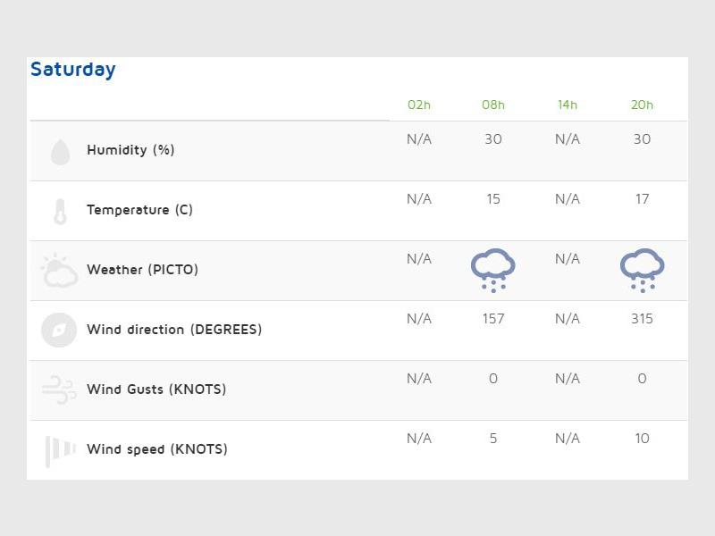This screenshot has height=536, width=715.
Task: Click the 08h wind direction value 157
Action: pyautogui.click(x=493, y=319)
